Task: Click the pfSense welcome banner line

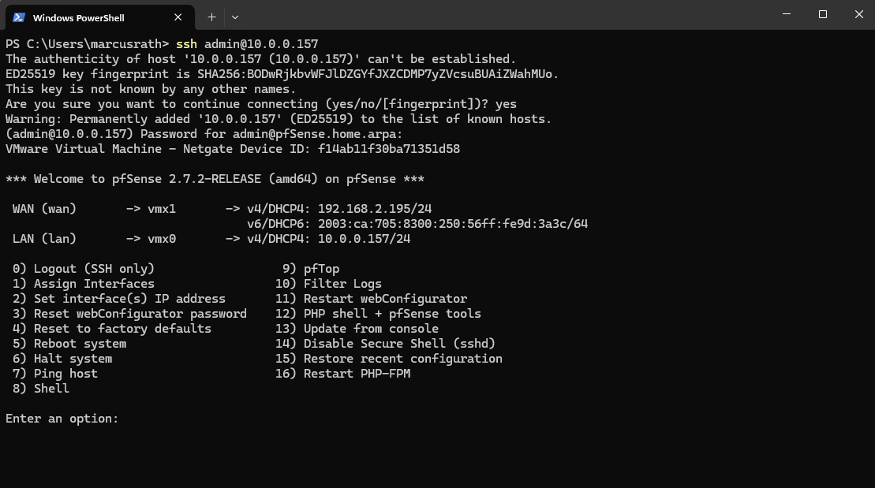Action: [x=215, y=179]
